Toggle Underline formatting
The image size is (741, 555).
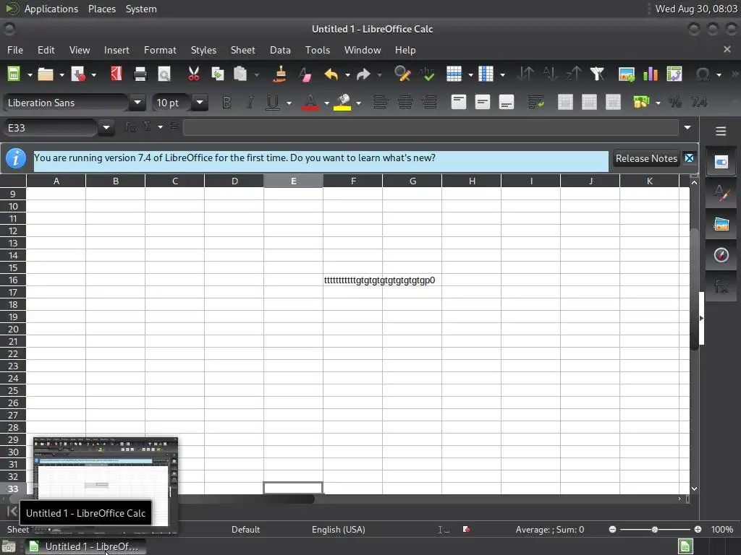[x=273, y=103]
